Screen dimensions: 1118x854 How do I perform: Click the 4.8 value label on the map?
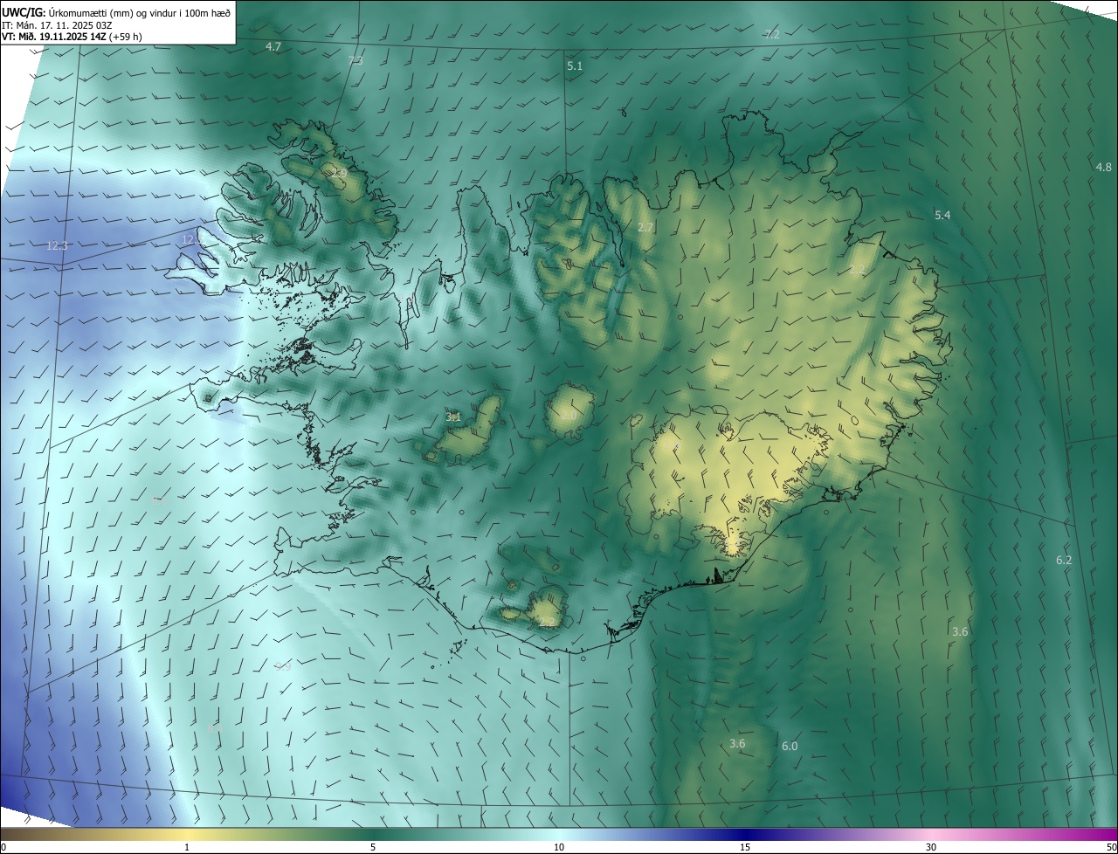click(1104, 167)
